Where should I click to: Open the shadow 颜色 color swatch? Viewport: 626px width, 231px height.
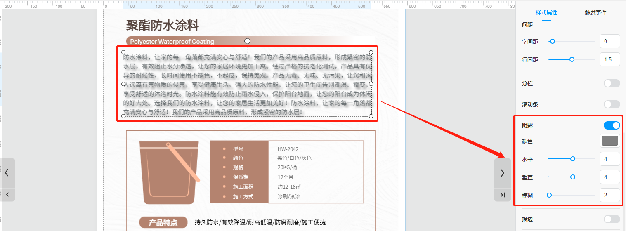[609, 141]
